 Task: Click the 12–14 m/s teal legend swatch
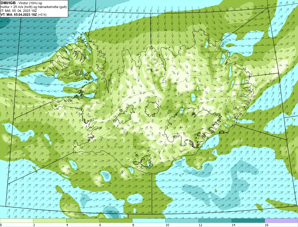[x=215, y=220]
